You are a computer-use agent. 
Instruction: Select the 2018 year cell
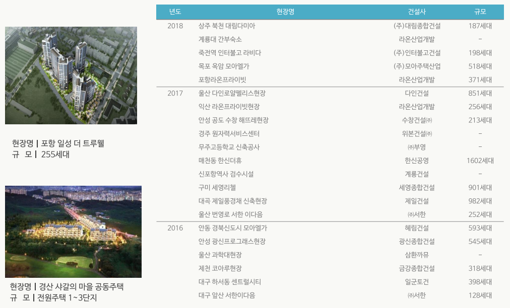[x=175, y=26]
